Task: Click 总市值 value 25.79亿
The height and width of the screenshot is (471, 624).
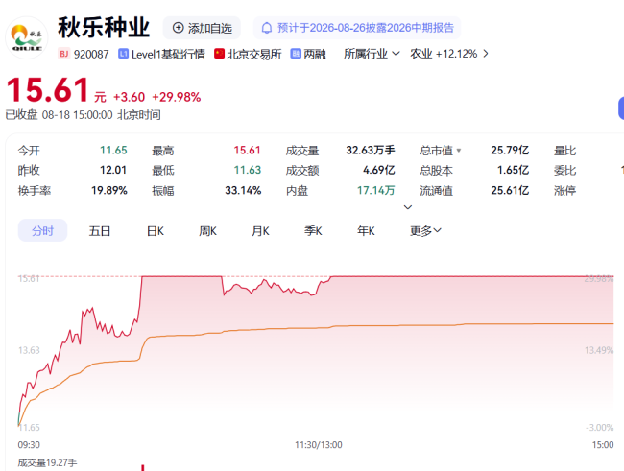Action: (510, 150)
